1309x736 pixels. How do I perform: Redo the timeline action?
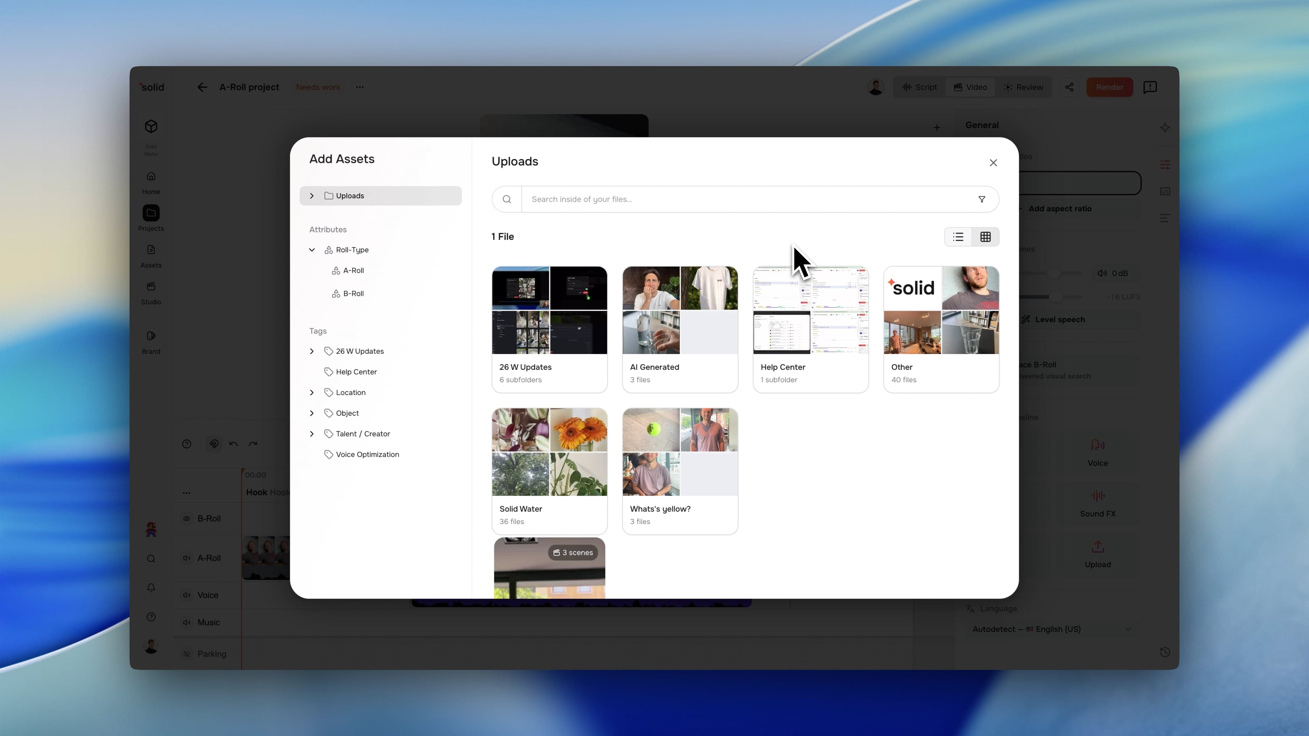pyautogui.click(x=253, y=444)
